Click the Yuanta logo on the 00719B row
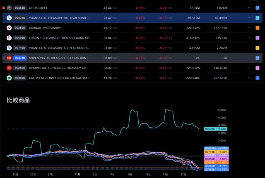The height and width of the screenshot is (178, 265). (9, 48)
